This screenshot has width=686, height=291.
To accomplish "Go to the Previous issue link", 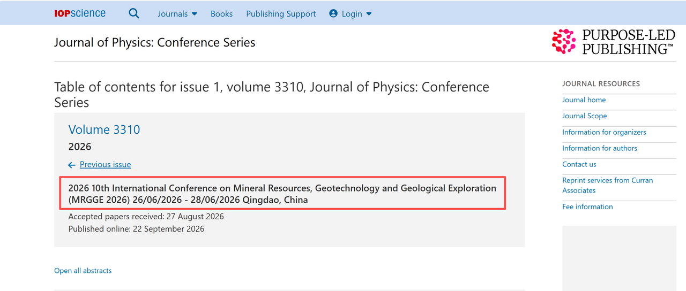I will click(105, 165).
